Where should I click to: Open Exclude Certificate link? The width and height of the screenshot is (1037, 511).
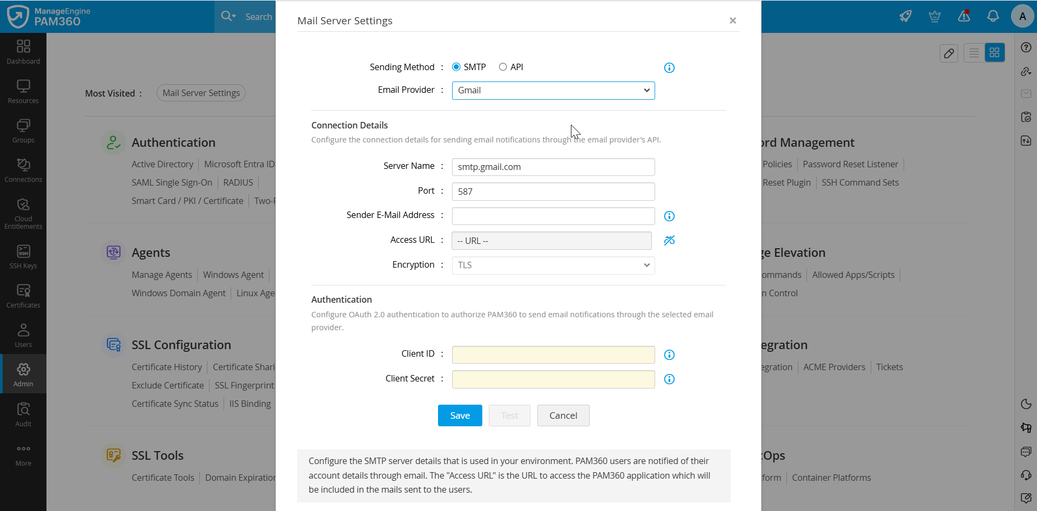coord(168,385)
